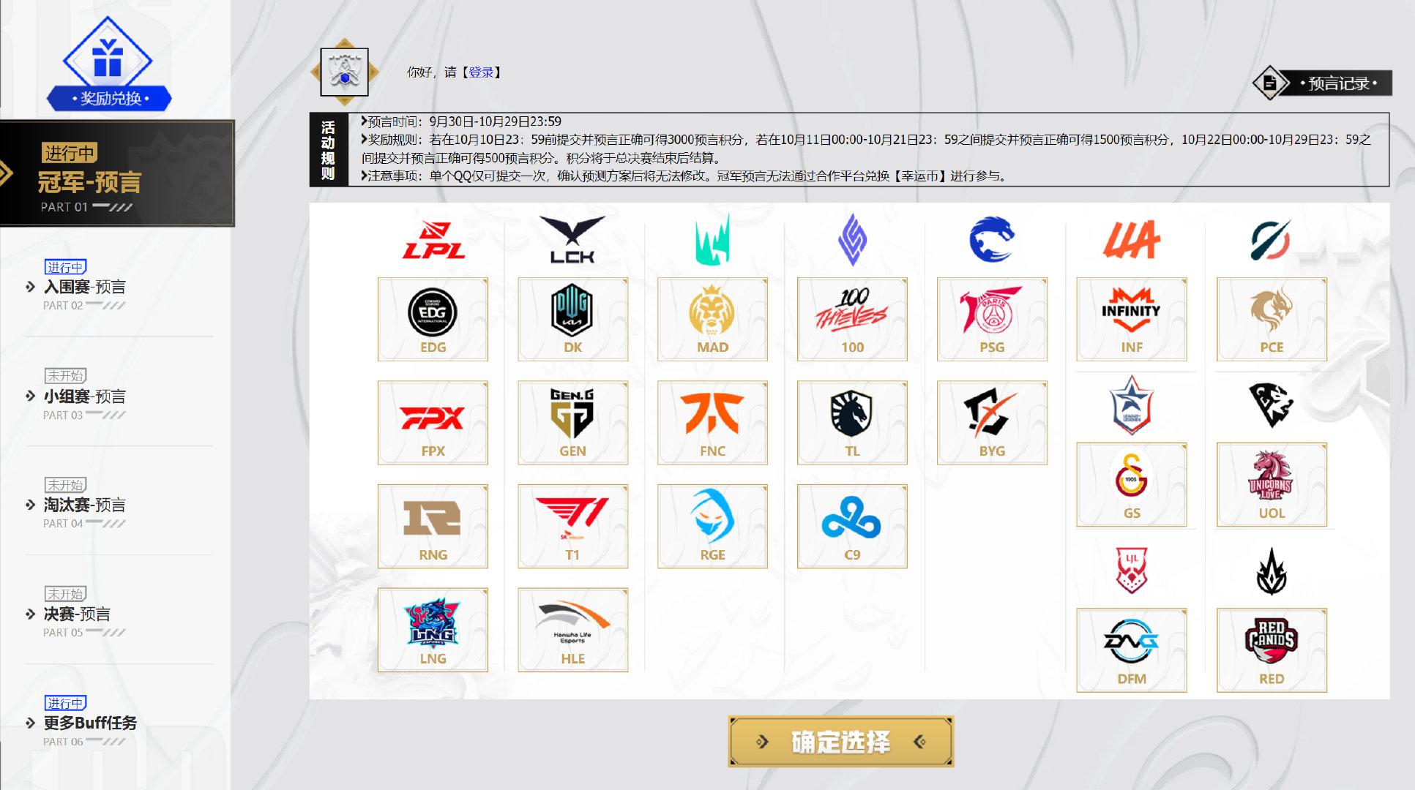The image size is (1415, 790).
Task: Select the Team Liquid TL tile
Action: 852,422
